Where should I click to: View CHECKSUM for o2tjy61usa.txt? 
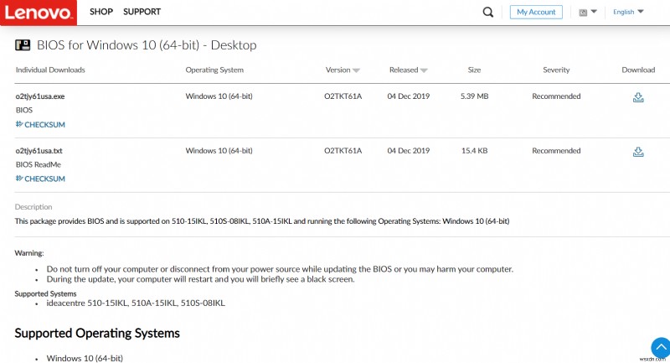(x=40, y=179)
